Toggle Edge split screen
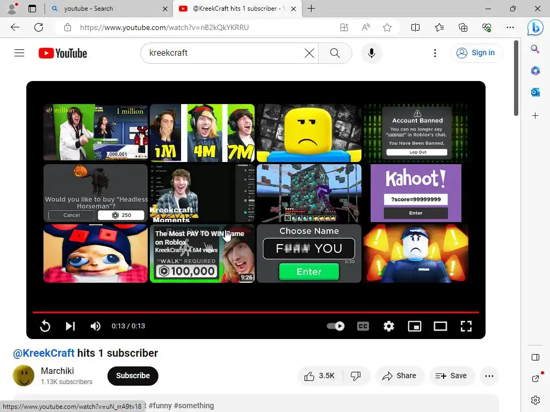 [x=415, y=27]
